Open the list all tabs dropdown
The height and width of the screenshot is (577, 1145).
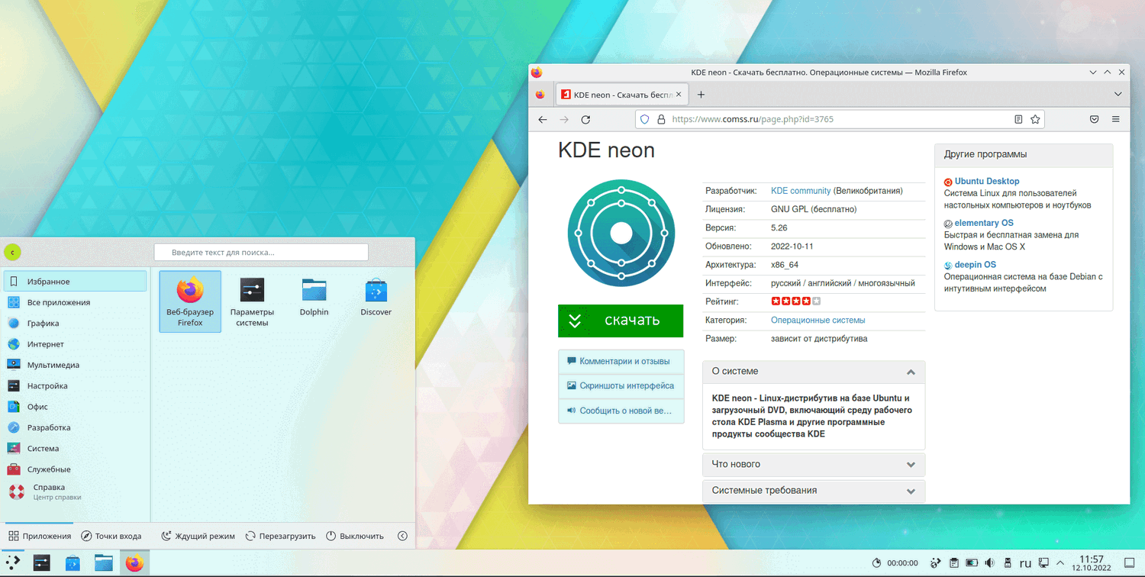(1118, 95)
